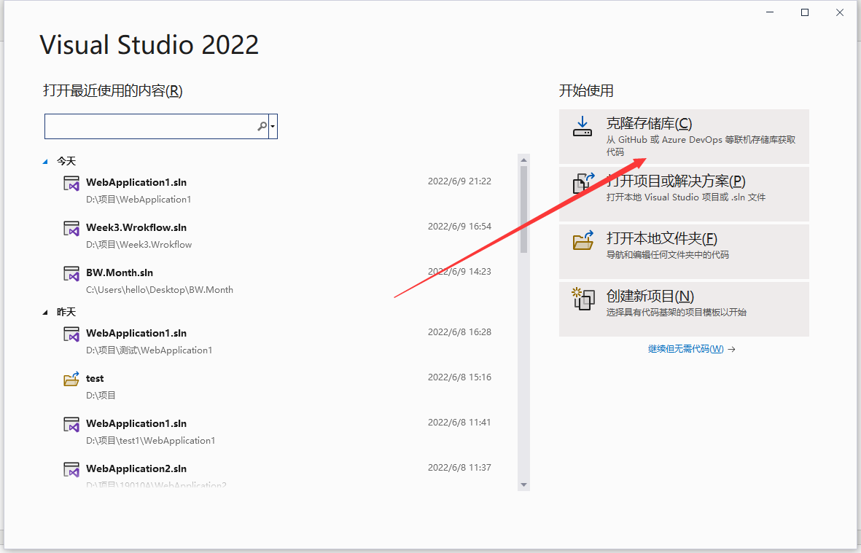Click 打开最近使用的内容(R) heading
Viewport: 861px width, 553px height.
[112, 90]
